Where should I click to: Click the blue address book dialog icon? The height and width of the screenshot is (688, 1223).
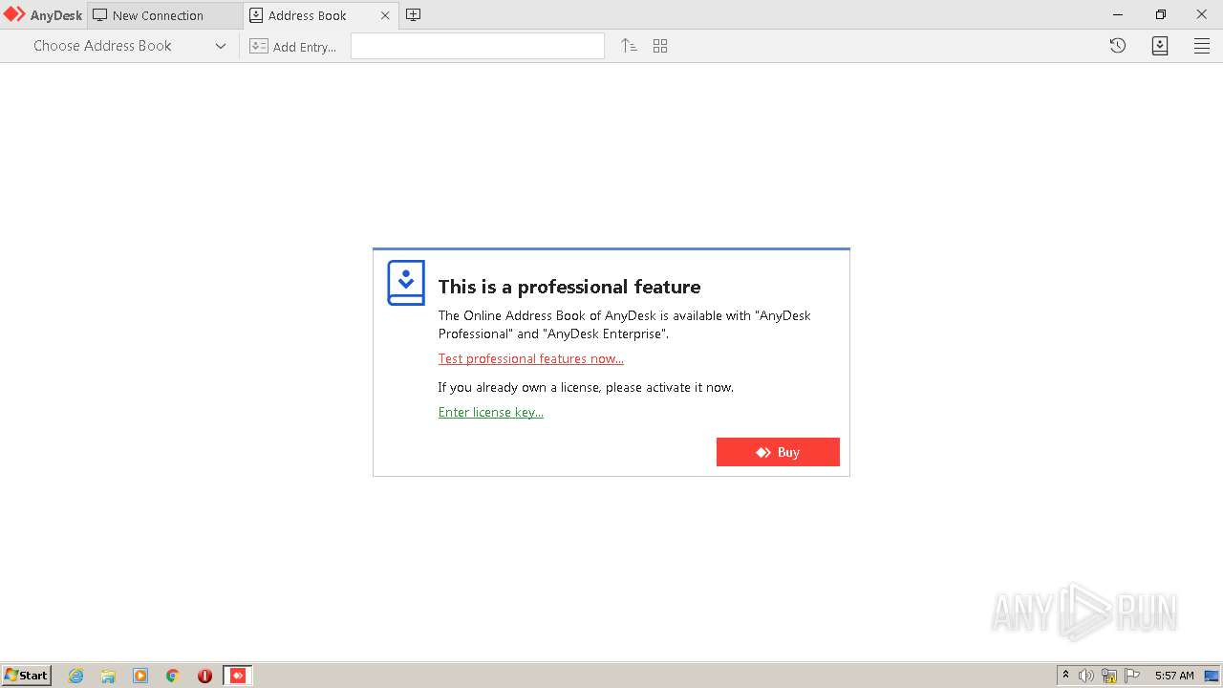pos(406,283)
